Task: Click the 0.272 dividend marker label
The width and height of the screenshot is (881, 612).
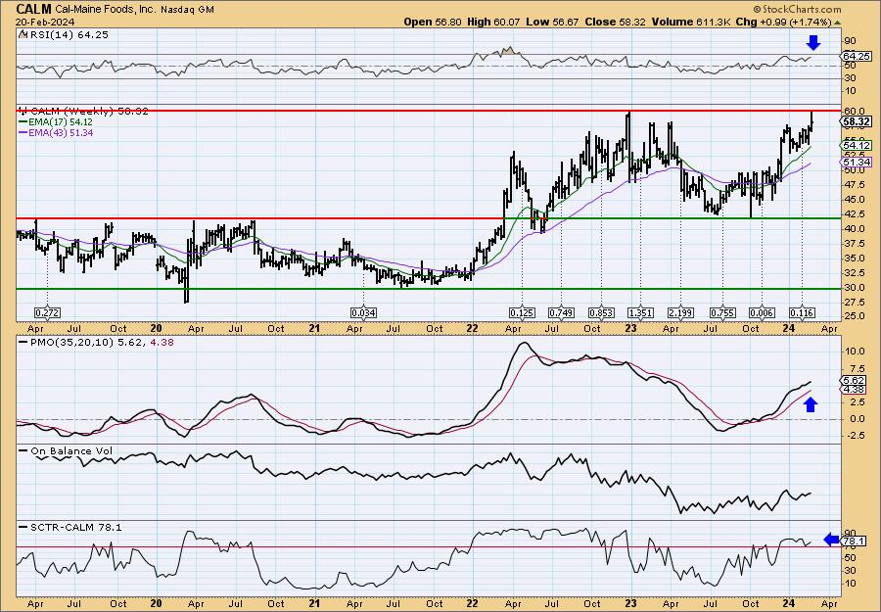Action: coord(47,312)
